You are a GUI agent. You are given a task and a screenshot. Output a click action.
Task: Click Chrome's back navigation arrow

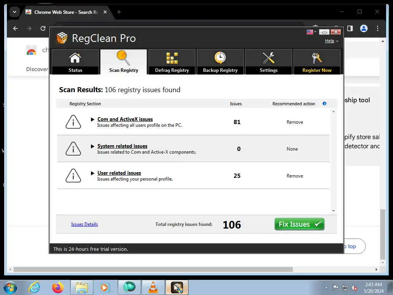15,28
